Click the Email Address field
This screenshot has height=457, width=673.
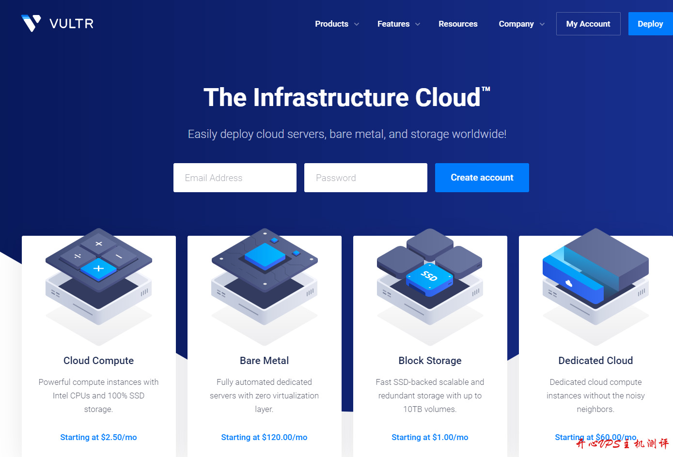click(x=235, y=178)
